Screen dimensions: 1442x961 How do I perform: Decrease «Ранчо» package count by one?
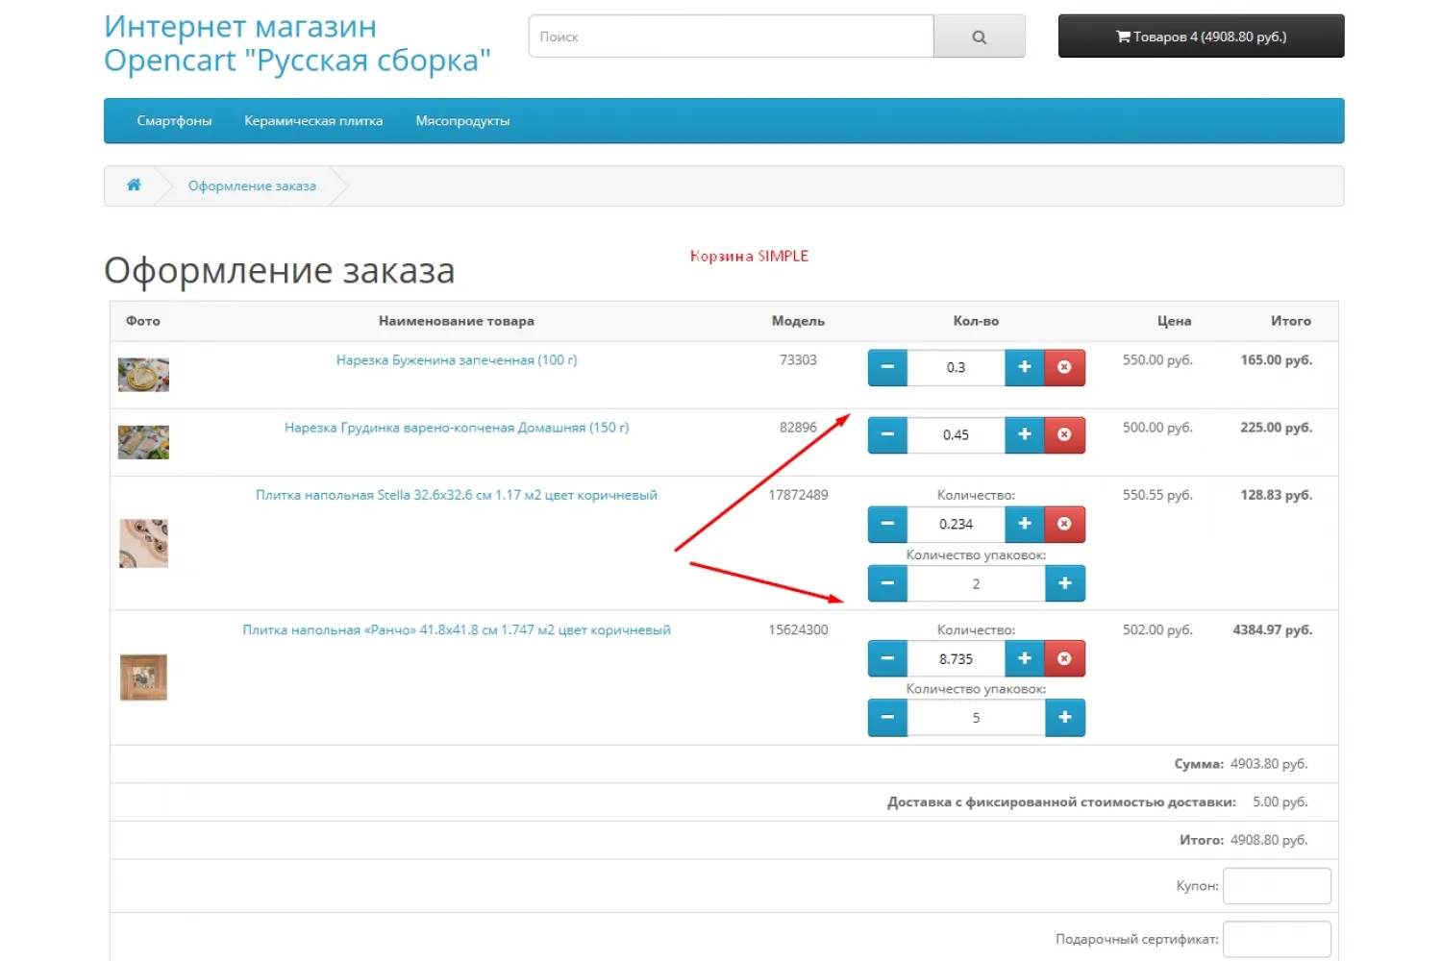click(x=887, y=718)
